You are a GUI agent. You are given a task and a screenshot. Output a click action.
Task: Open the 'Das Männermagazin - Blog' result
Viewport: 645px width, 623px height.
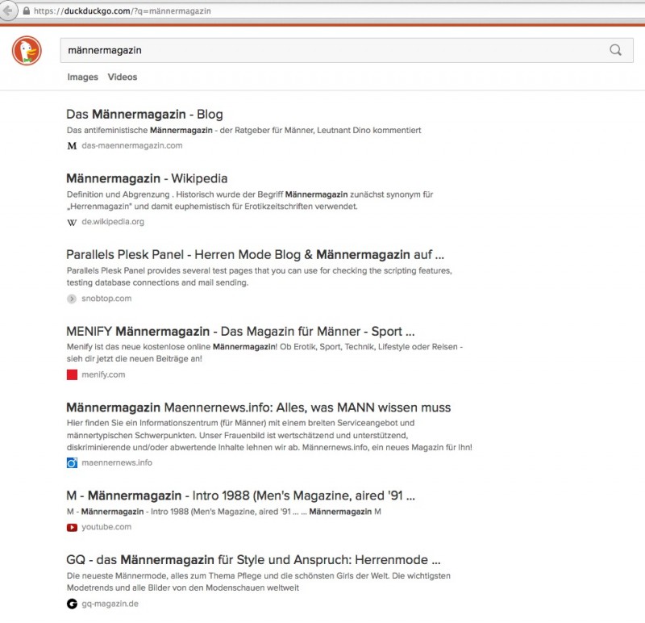coord(144,115)
